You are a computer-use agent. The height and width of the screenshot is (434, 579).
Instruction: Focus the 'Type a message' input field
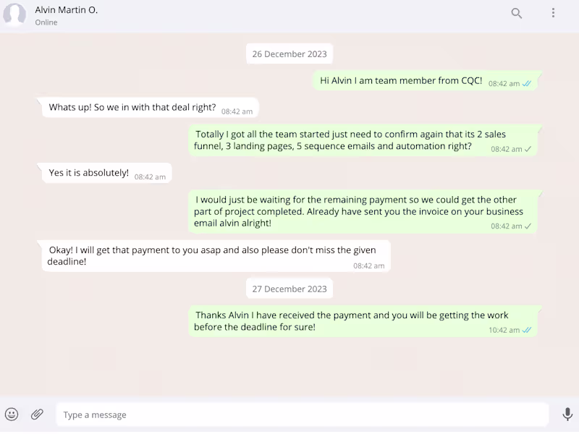(x=302, y=414)
